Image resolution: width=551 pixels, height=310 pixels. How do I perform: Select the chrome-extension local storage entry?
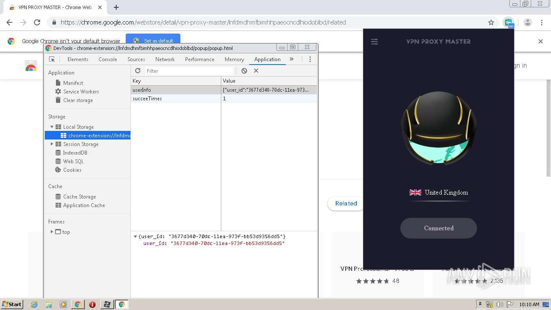click(88, 136)
